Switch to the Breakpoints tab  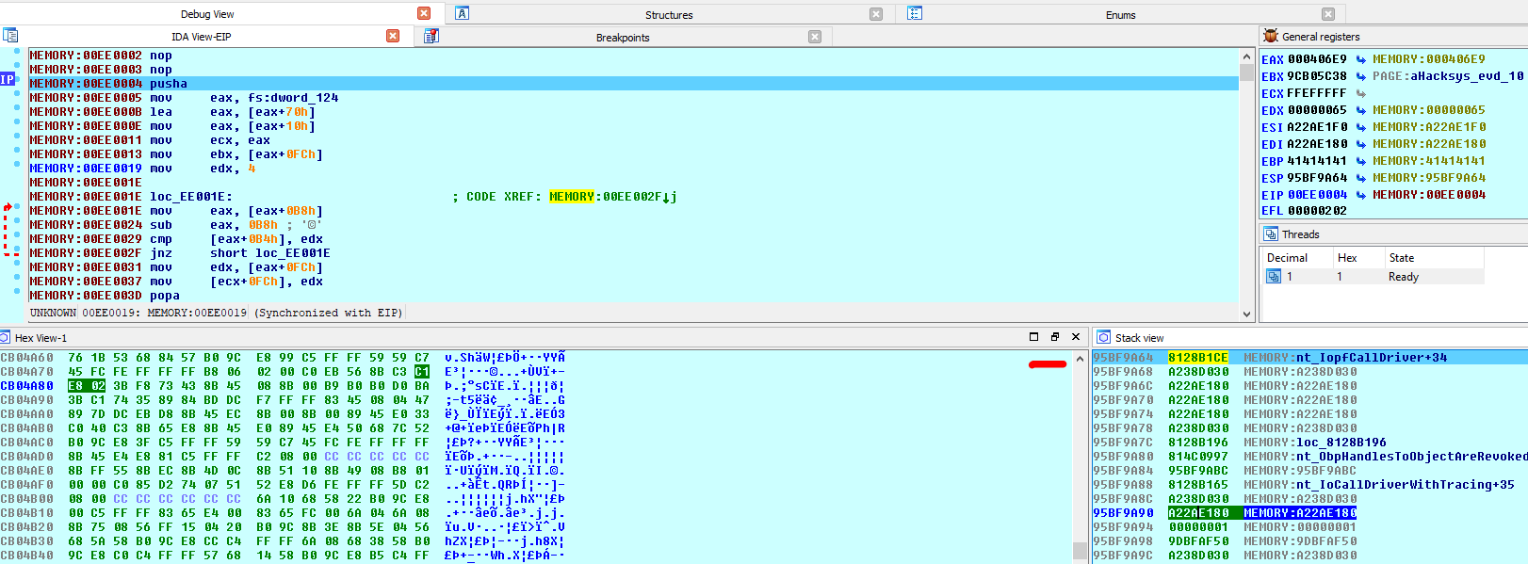point(622,38)
